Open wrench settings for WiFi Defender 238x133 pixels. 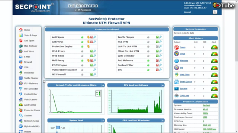click(x=160, y=56)
